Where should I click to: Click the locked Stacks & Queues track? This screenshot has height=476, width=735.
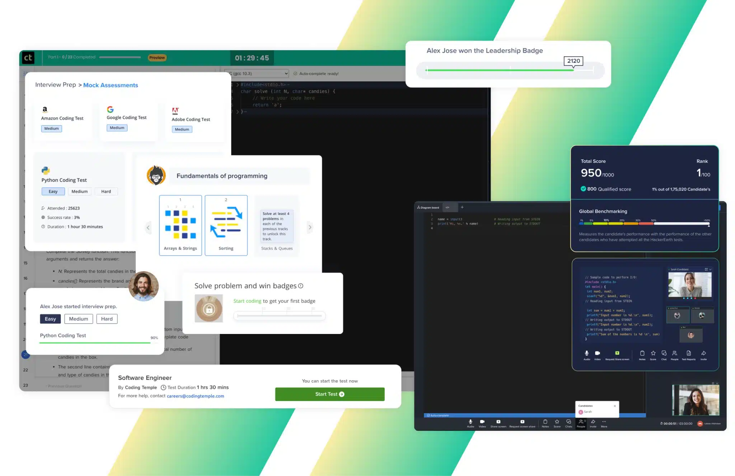point(277,226)
